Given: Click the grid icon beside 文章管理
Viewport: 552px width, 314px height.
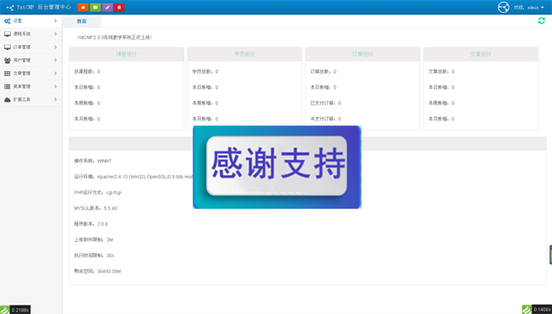Looking at the screenshot, I should [x=8, y=74].
